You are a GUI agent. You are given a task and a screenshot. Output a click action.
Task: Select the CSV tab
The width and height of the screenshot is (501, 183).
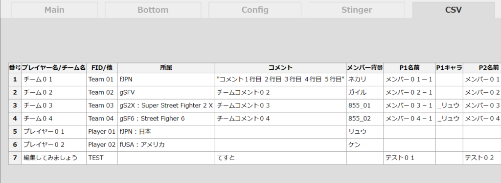click(454, 10)
